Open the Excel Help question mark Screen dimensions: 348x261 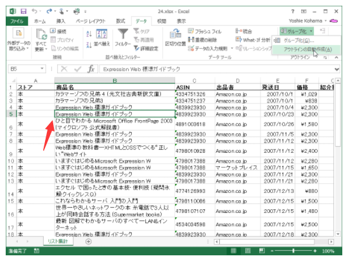(x=293, y=11)
